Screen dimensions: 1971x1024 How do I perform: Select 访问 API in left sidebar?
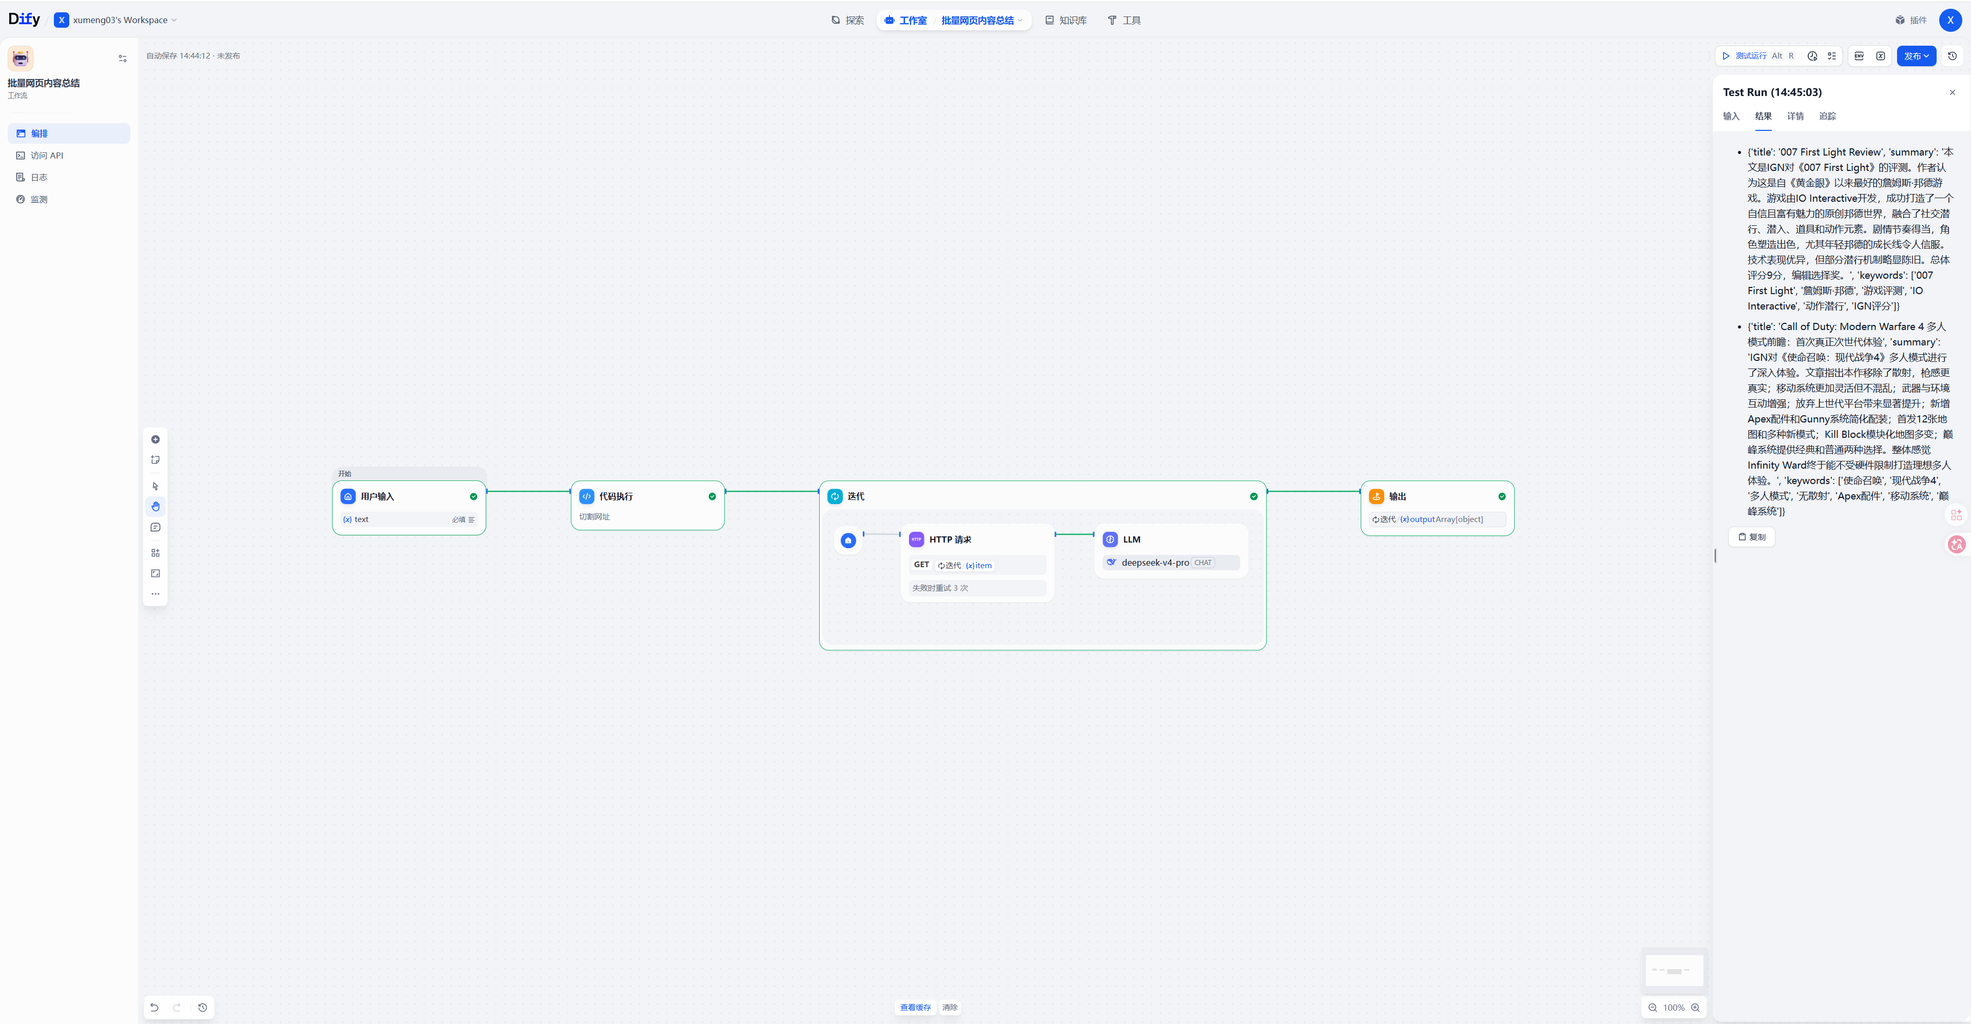(69, 156)
